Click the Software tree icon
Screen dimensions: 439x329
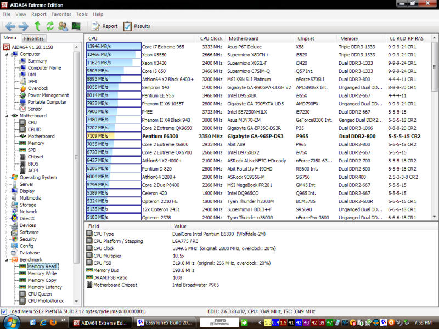pyautogui.click(x=15, y=232)
